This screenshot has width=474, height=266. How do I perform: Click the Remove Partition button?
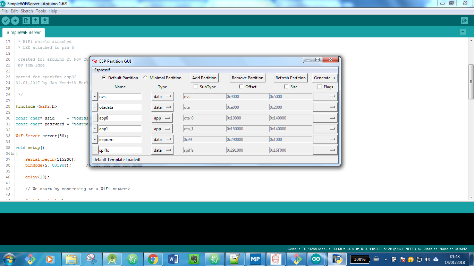(248, 78)
